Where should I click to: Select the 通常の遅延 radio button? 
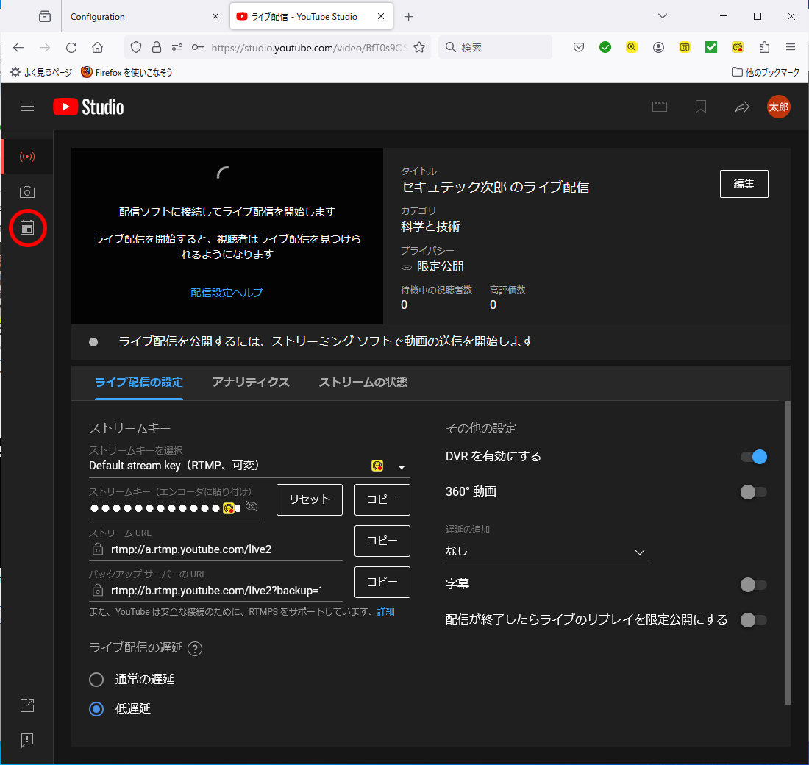pos(96,680)
